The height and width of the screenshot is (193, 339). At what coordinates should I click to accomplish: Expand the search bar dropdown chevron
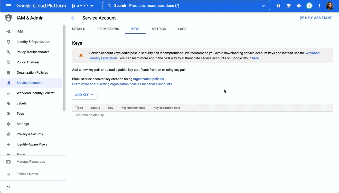tap(263, 6)
